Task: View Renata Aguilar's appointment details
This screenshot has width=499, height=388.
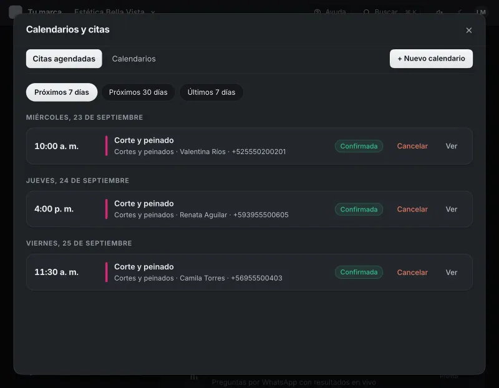Action: [x=451, y=209]
